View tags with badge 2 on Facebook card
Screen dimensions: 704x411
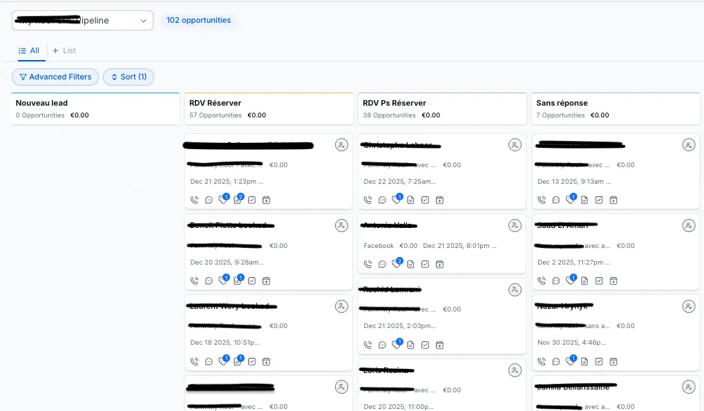click(x=397, y=264)
